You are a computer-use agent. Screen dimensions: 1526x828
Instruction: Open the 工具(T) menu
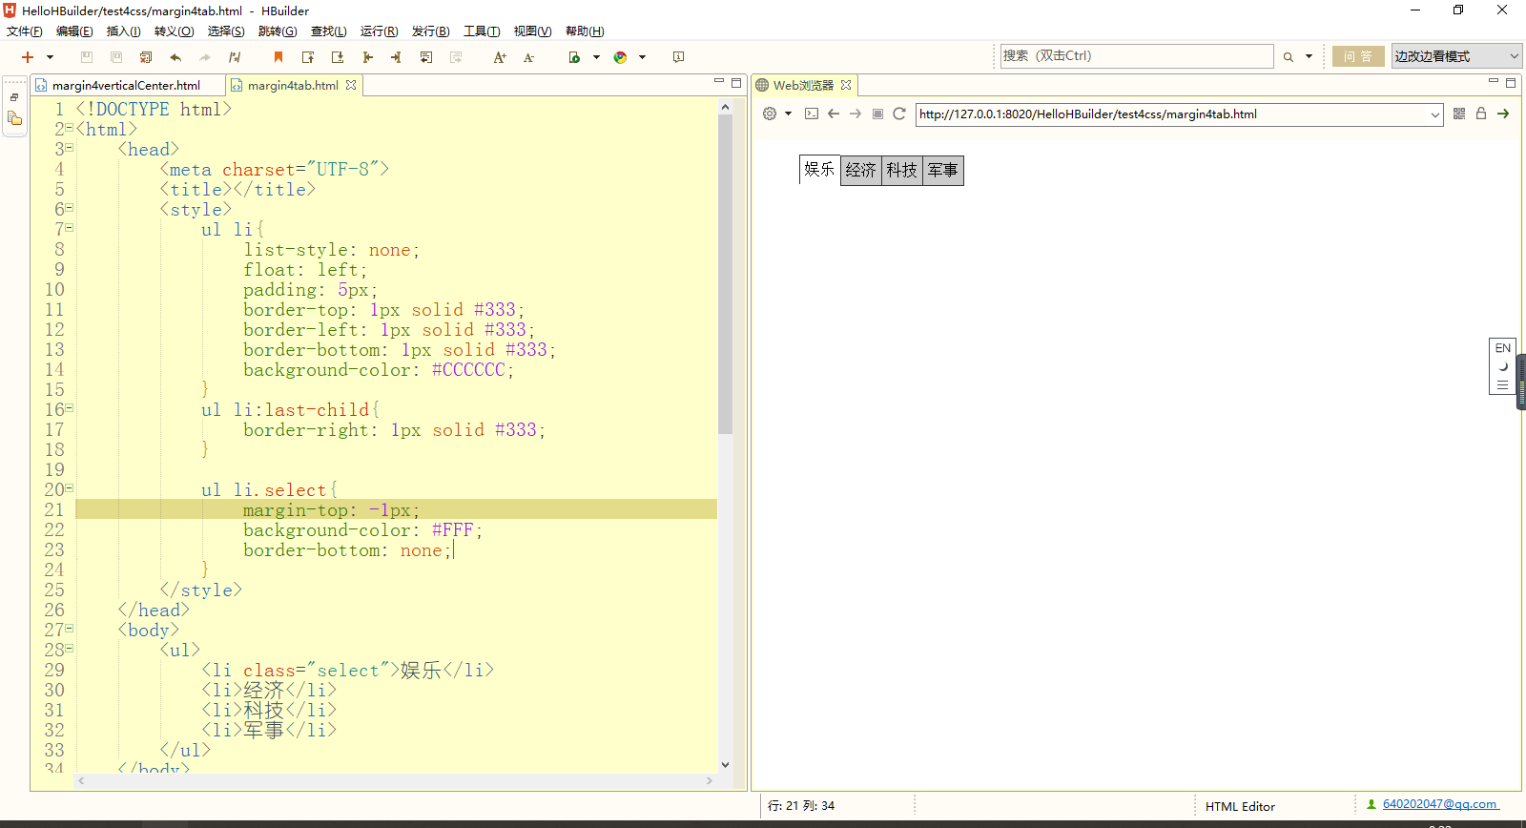[x=482, y=31]
